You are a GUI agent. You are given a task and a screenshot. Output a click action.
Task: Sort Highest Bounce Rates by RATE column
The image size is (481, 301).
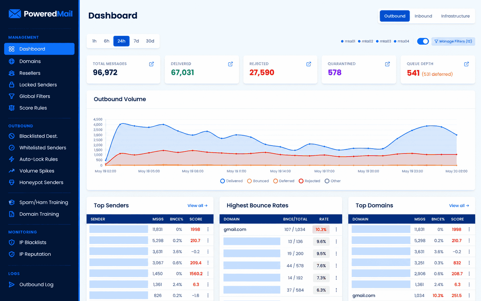[324, 219]
